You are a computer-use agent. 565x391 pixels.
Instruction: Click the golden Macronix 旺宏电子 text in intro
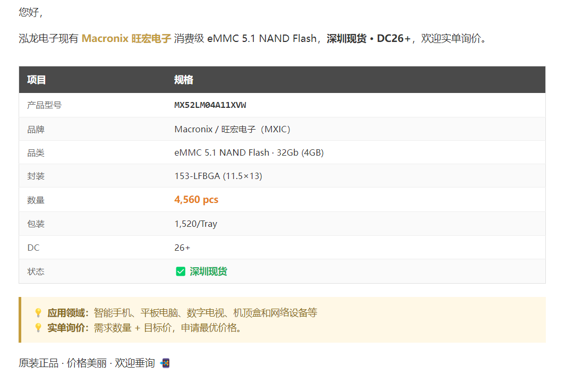[126, 38]
